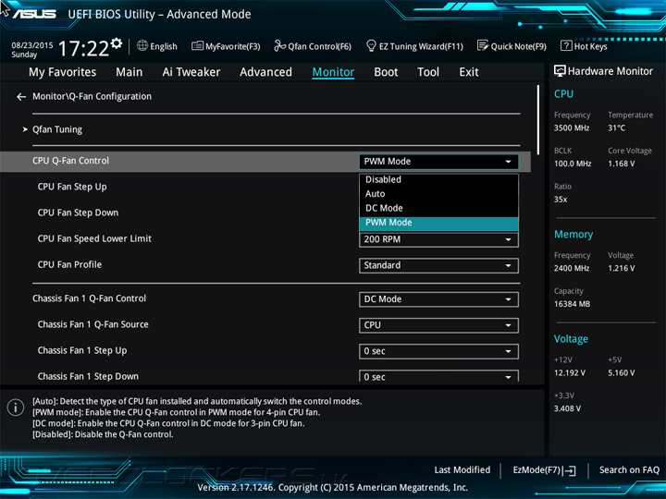Image resolution: width=666 pixels, height=499 pixels.
Task: Click Core Voltage 1.168 V value
Action: click(x=621, y=164)
